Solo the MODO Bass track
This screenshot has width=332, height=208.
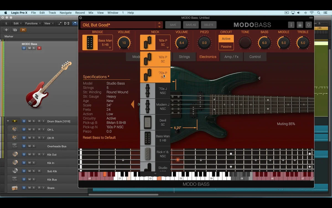point(34,48)
